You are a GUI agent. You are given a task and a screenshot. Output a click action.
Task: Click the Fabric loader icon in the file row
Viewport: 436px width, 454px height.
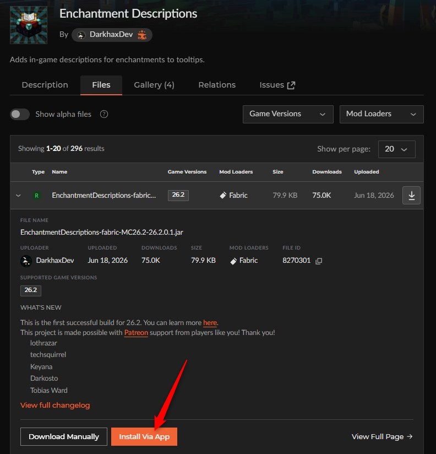(x=223, y=196)
